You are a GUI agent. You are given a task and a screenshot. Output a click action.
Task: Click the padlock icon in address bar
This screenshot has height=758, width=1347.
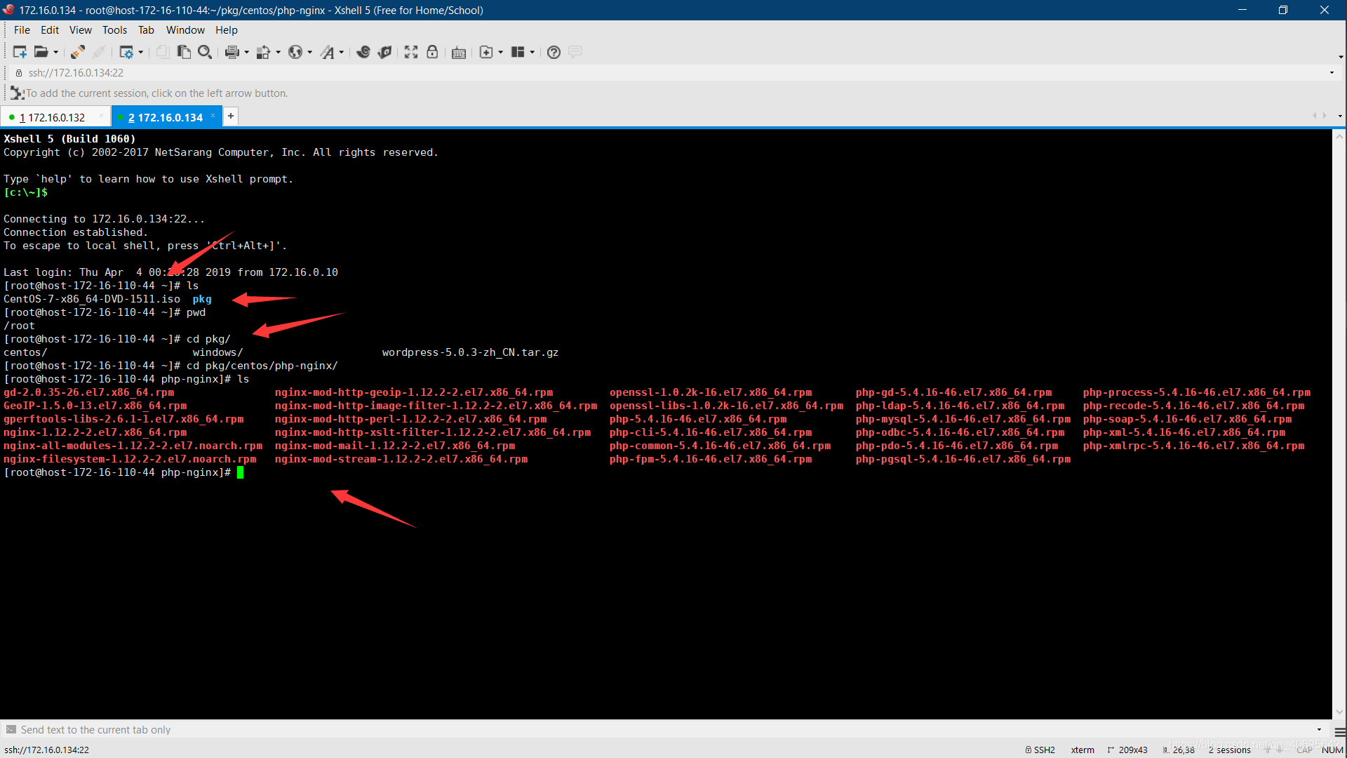point(19,73)
